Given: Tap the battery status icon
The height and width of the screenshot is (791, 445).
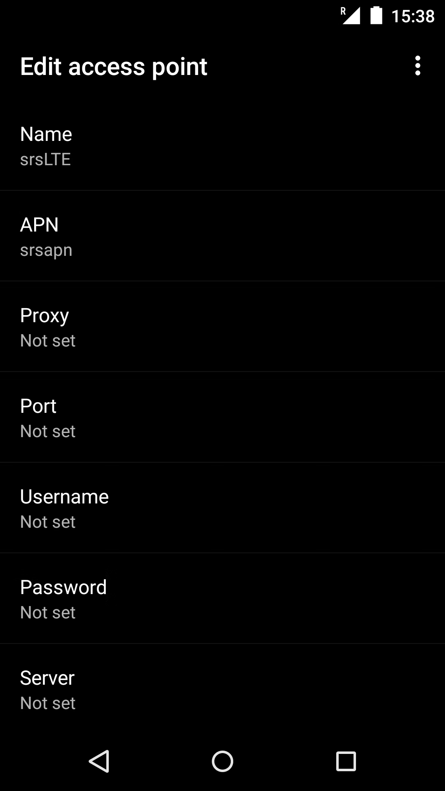Looking at the screenshot, I should coord(376,16).
